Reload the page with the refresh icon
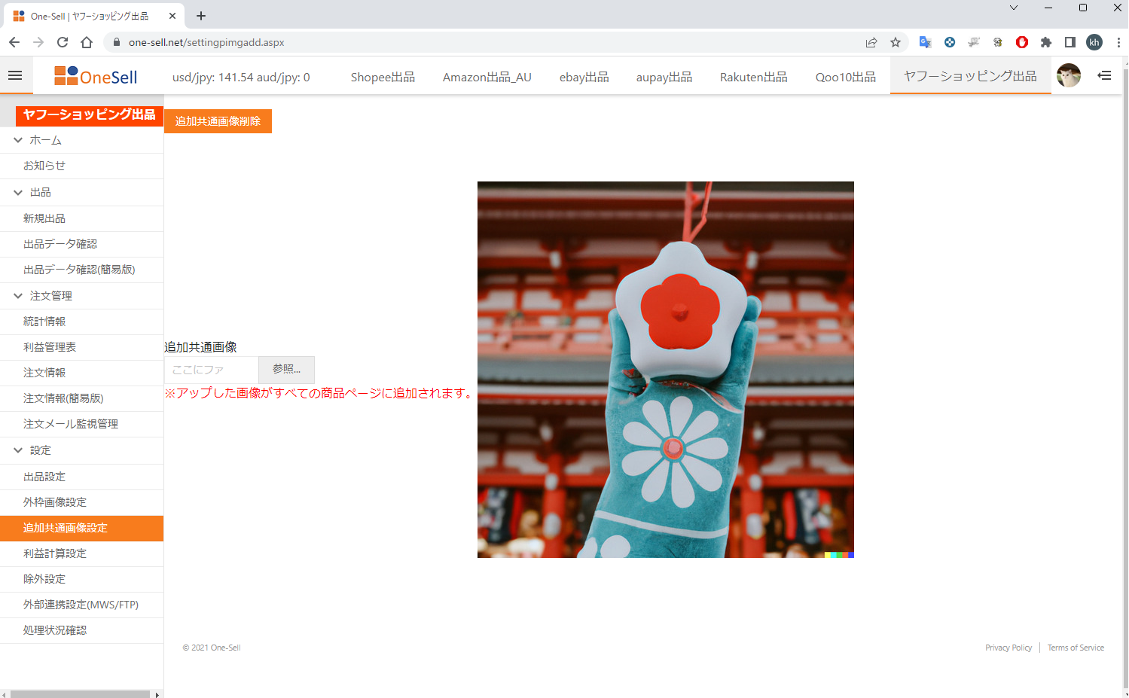Image resolution: width=1129 pixels, height=698 pixels. pos(63,42)
